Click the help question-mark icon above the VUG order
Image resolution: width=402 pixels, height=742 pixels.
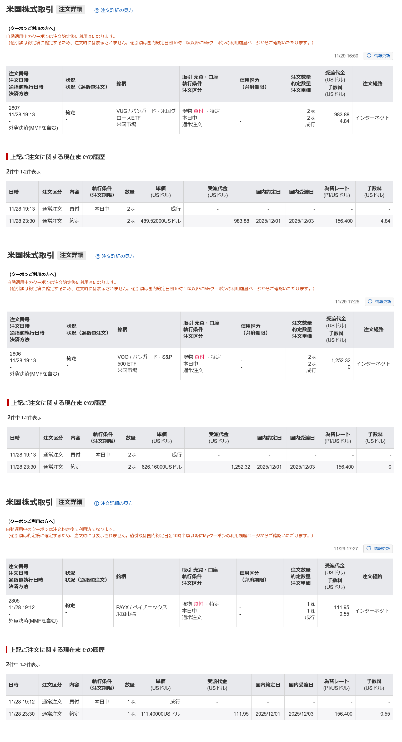[x=97, y=11]
